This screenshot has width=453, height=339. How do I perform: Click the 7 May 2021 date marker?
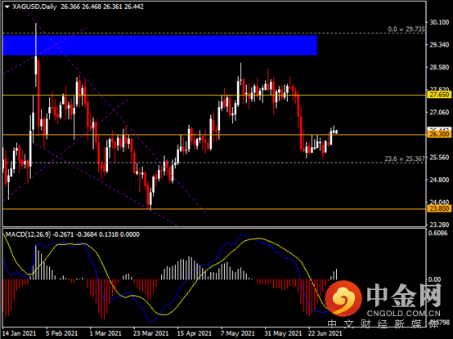237,333
